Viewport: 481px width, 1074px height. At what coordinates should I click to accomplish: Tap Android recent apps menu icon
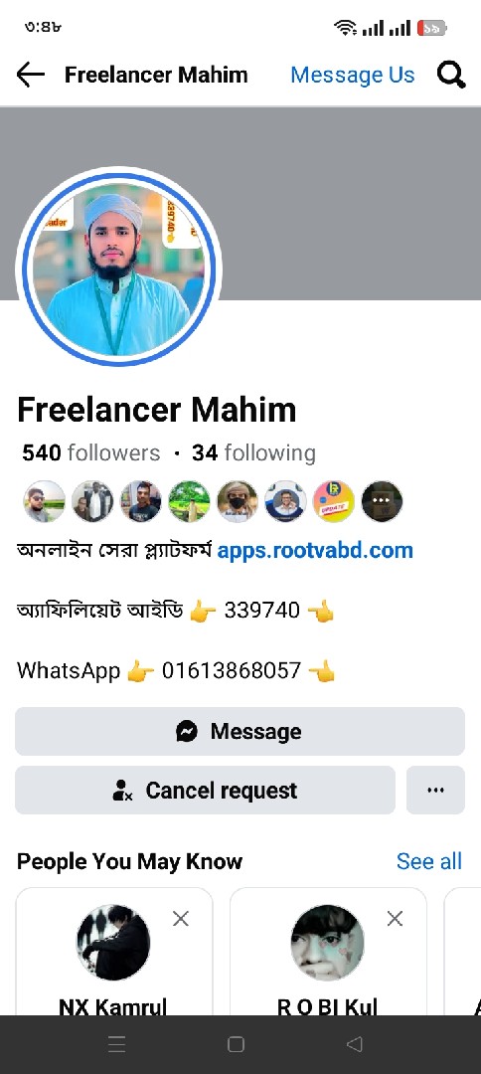117,1044
